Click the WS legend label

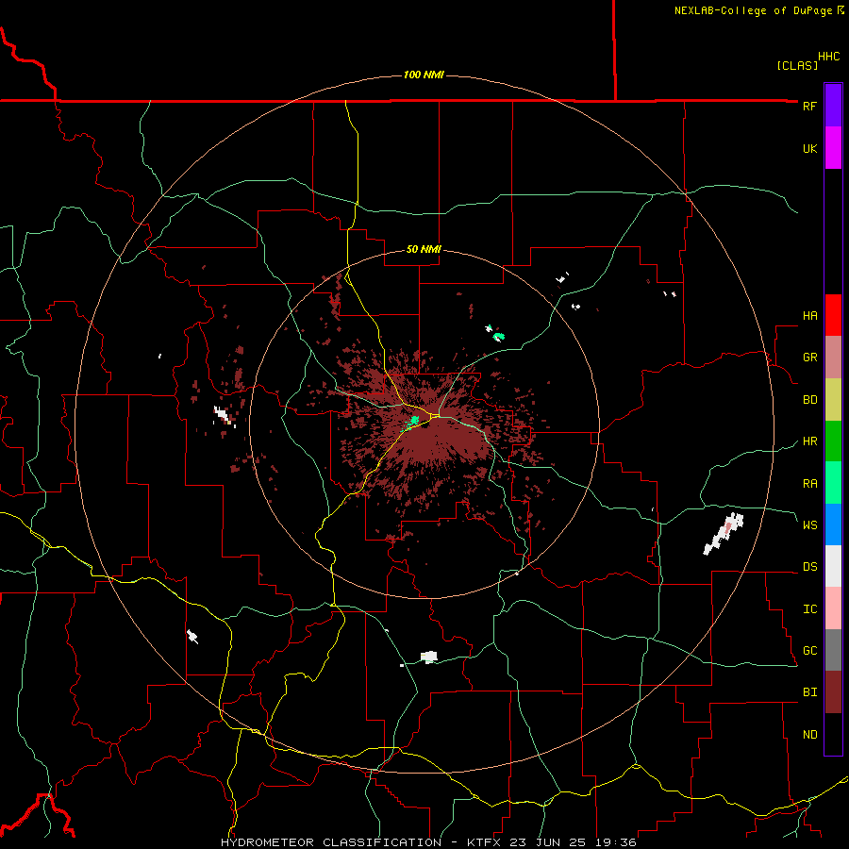coord(809,524)
